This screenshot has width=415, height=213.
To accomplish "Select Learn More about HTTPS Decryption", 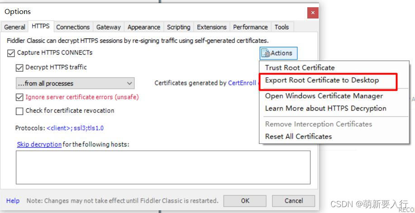I will (x=325, y=108).
